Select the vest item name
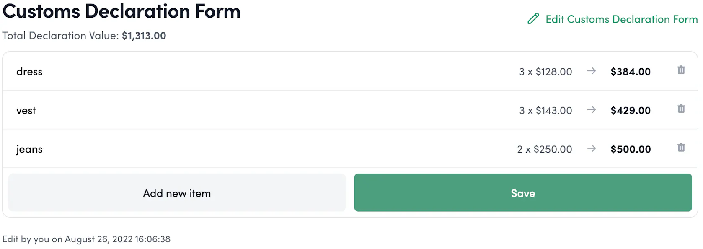The height and width of the screenshot is (249, 703). pos(26,111)
